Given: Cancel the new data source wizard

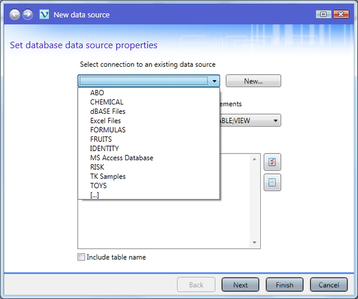Looking at the screenshot, I should tap(328, 285).
